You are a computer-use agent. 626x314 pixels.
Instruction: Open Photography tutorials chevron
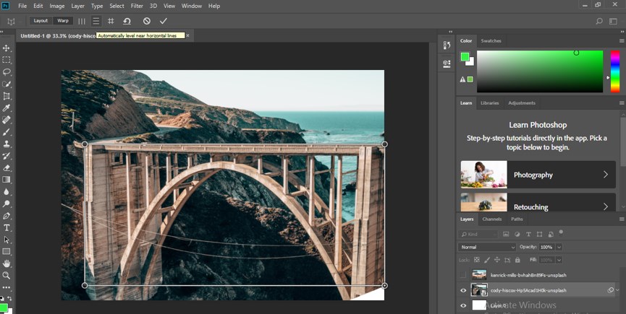click(606, 174)
